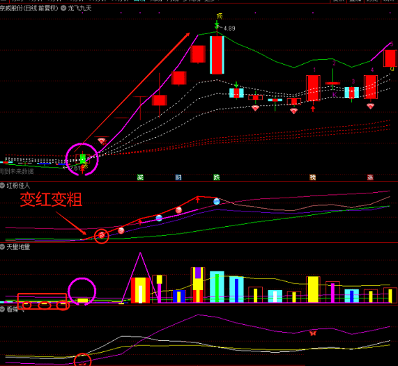Click the 涨 event marker icon
This screenshot has height=366, width=398.
pyautogui.click(x=370, y=177)
